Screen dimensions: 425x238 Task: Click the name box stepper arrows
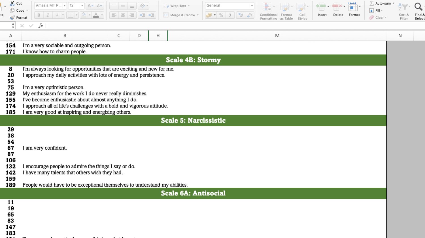[x=13, y=26]
